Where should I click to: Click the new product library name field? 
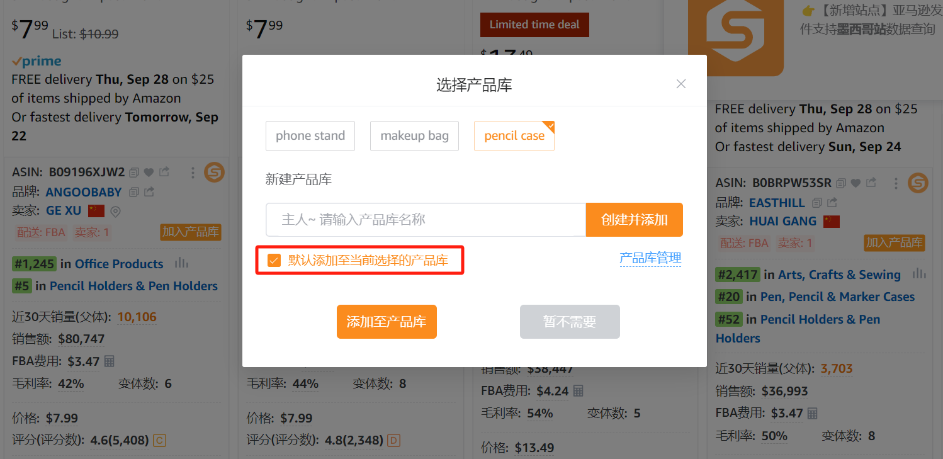click(426, 220)
